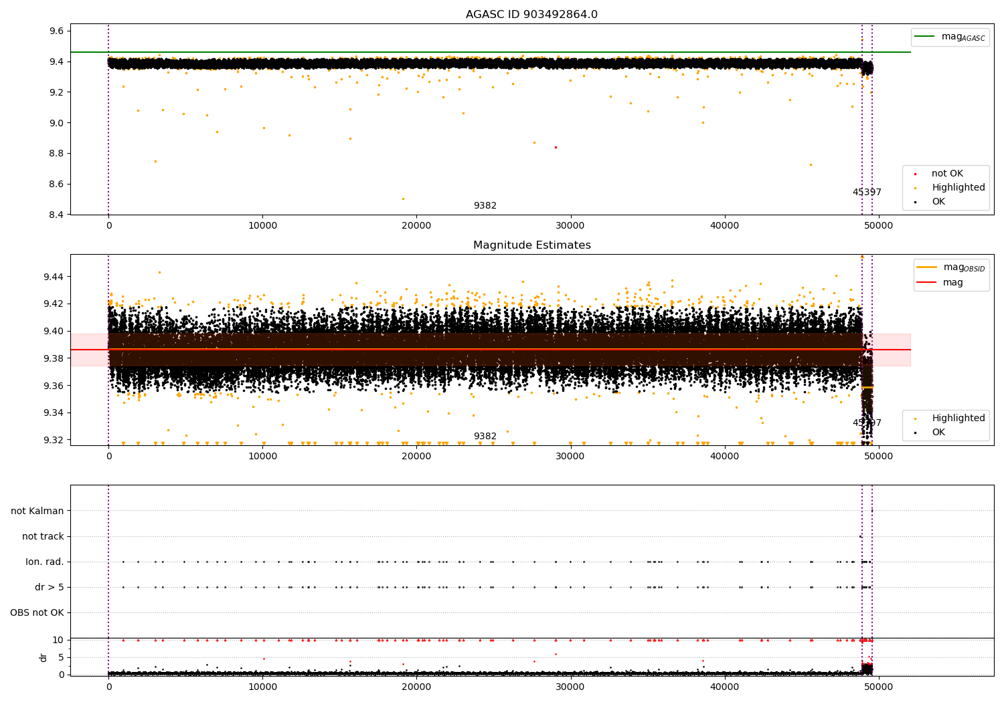Click the 30000 x-tick under the Magnitude Estimates plot
Viewport: 1004px width, 702px height.
571,457
